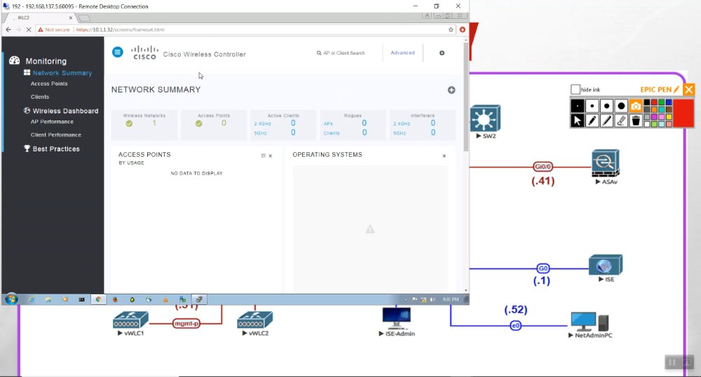Click the Chrome icon in the remote taskbar
The width and height of the screenshot is (701, 377).
(98, 299)
